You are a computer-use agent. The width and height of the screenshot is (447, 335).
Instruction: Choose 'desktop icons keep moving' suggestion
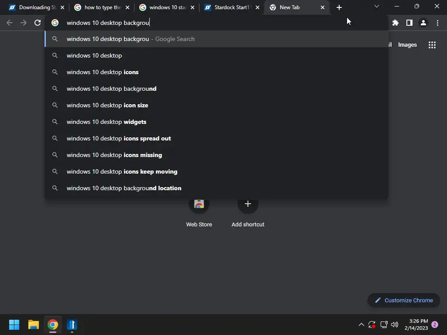point(217,171)
